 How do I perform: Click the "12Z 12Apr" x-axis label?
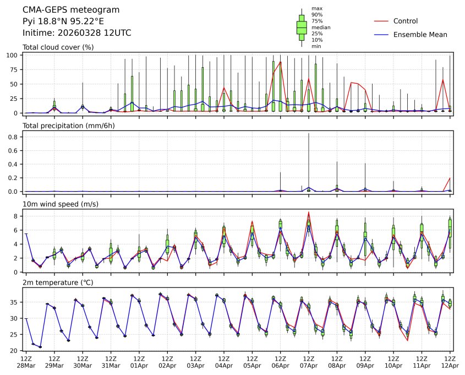tap(450, 362)
